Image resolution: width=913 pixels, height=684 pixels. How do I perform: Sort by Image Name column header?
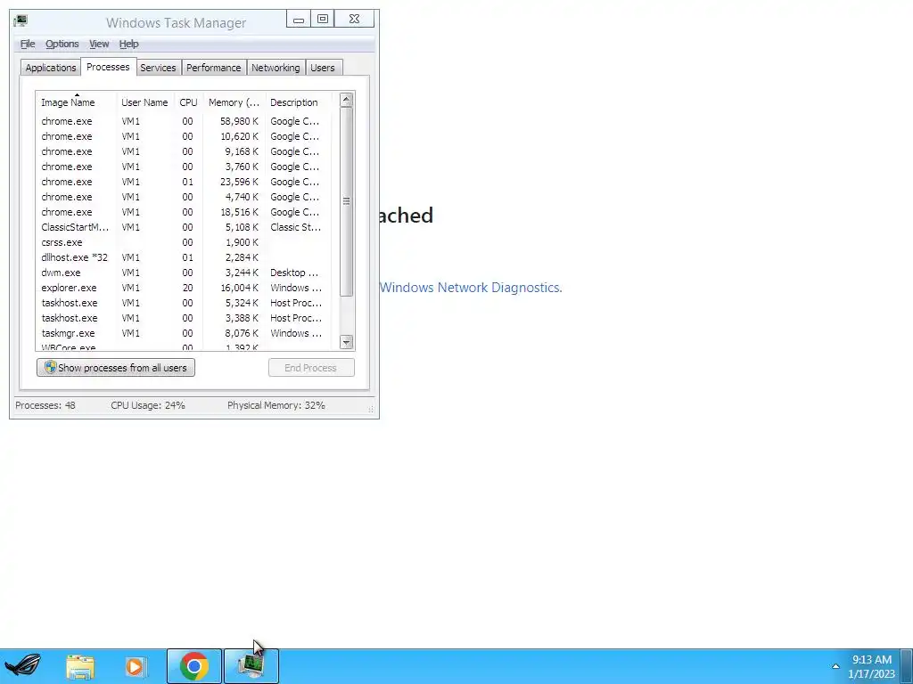[77, 102]
